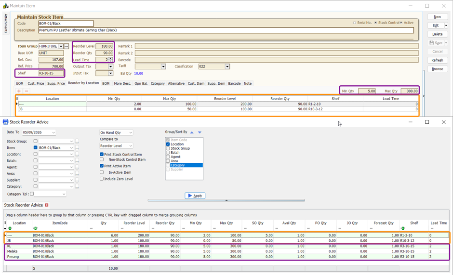Click the Maintain Item window icon
The width and height of the screenshot is (453, 275).
pyautogui.click(x=5, y=5)
